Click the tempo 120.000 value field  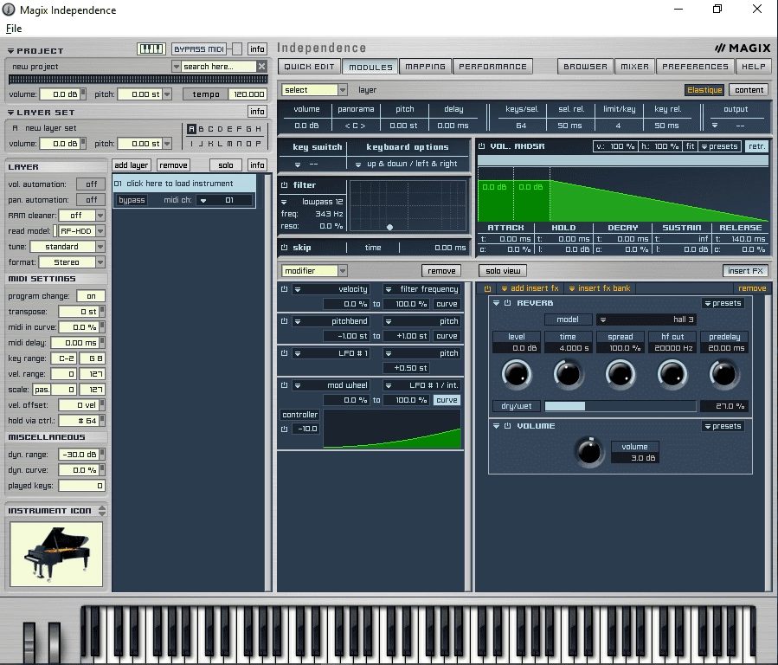point(248,94)
